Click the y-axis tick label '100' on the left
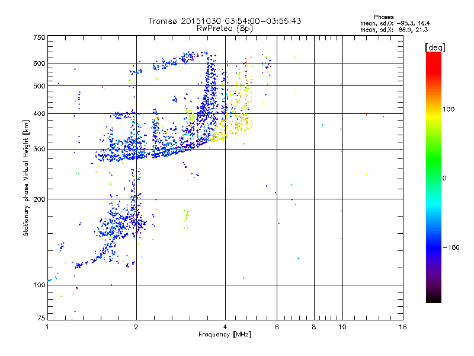Screen dimensions: 474x356 click(39, 285)
